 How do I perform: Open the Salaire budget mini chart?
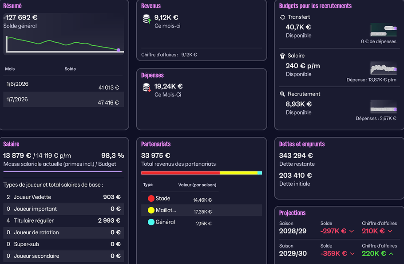[x=384, y=68]
